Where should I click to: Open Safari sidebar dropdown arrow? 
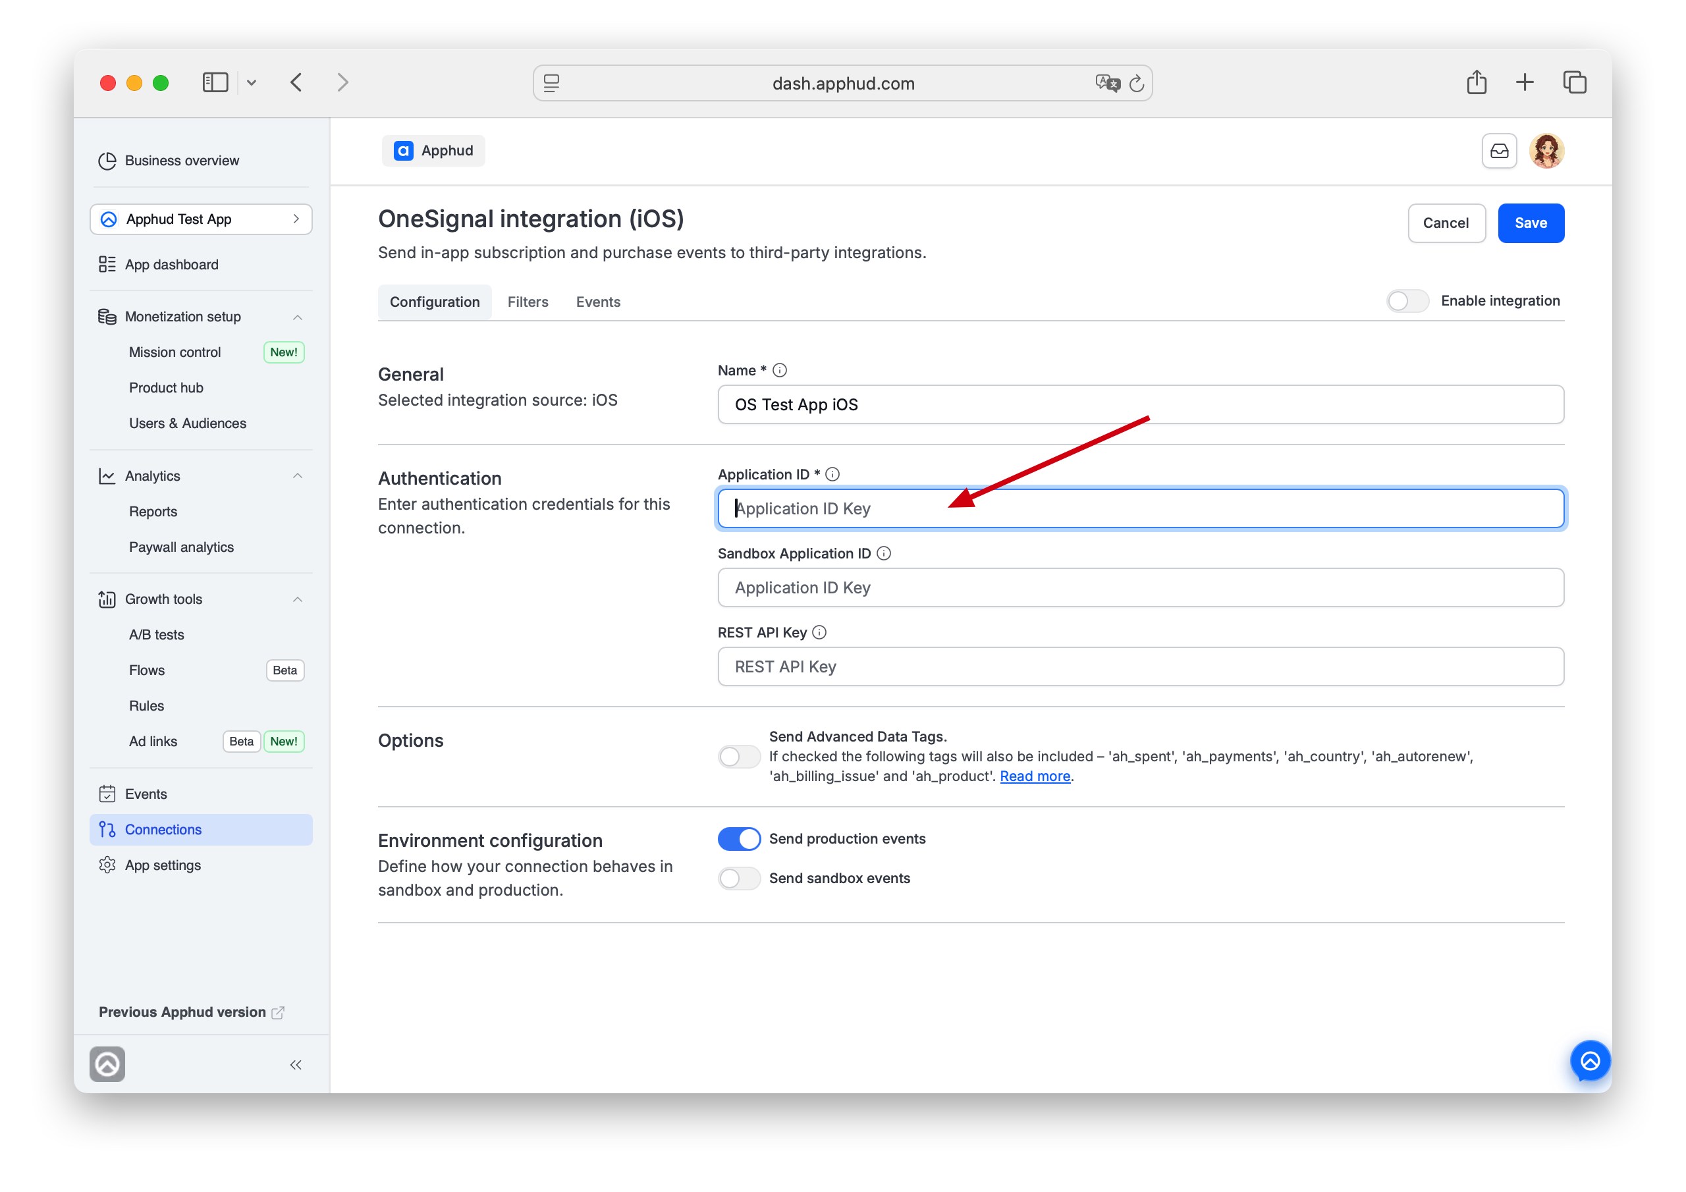pos(251,82)
